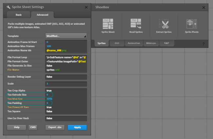The height and width of the screenshot is (139, 213).
Task: Switch to the GUI tab
Action: 117,43
